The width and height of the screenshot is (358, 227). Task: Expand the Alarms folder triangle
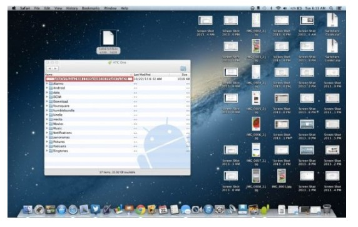[47, 83]
